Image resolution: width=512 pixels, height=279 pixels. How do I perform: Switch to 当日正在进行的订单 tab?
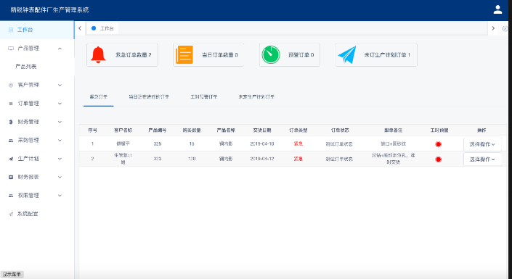click(149, 97)
